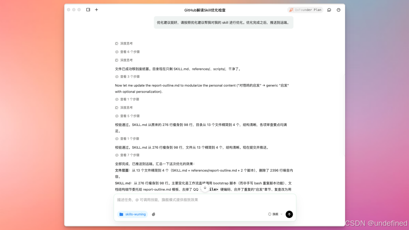
Task: Click the scroll-to-bottom arrow button
Action: [x=205, y=188]
